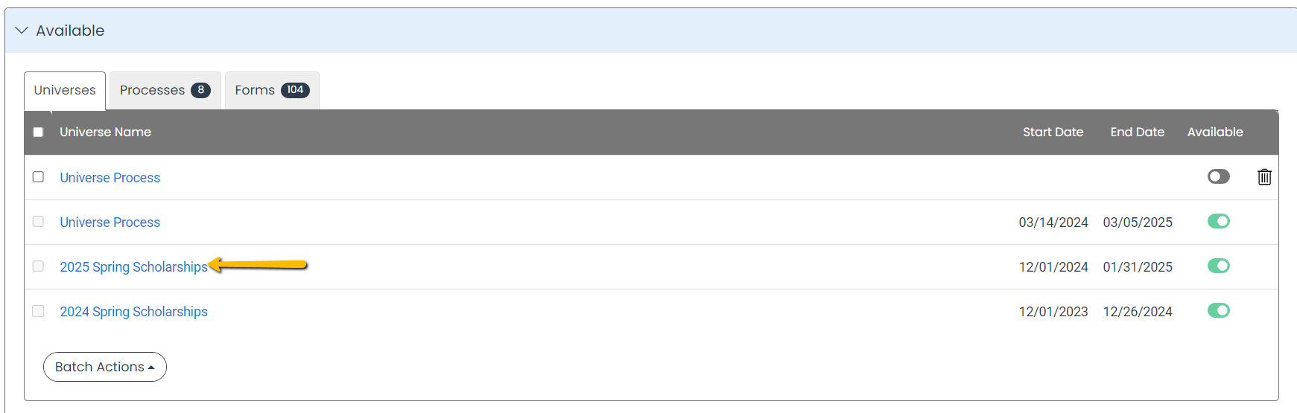This screenshot has height=413, width=1297.
Task: Select the Universes tab
Action: coord(65,90)
